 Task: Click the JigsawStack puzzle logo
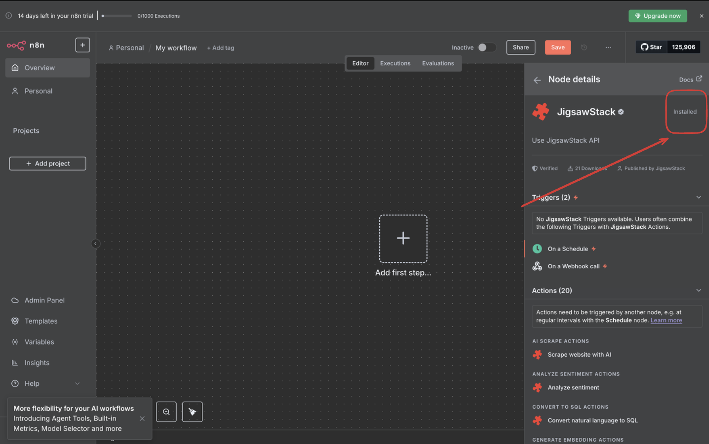click(541, 112)
